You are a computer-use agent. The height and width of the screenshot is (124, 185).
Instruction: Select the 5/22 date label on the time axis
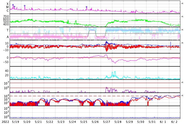click(50, 122)
